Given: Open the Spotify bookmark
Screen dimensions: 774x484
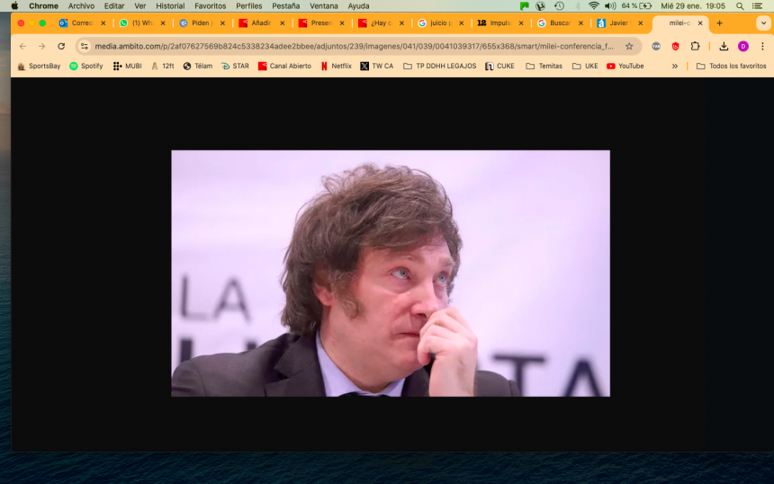Looking at the screenshot, I should pos(85,66).
